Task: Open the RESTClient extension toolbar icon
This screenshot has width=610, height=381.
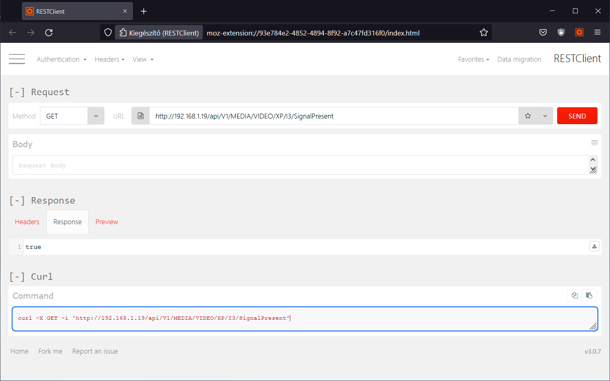Action: click(x=579, y=33)
